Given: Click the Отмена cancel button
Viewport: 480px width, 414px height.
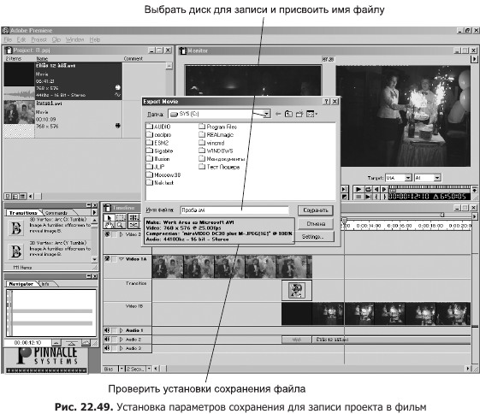Looking at the screenshot, I should (x=316, y=223).
